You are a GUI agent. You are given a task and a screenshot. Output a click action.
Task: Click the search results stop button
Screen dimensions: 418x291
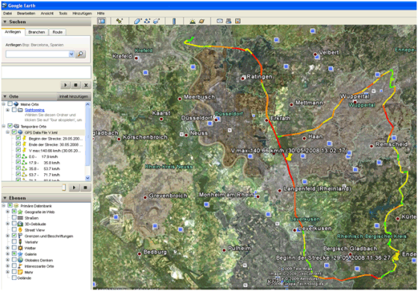(75, 85)
